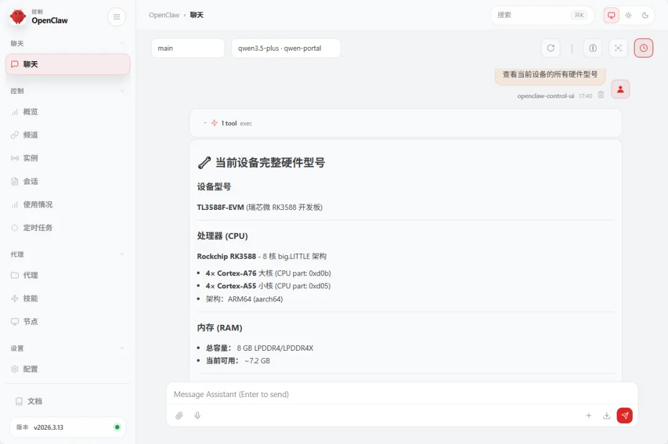The height and width of the screenshot is (444, 668).
Task: Click the OpenClaw red mascot logo
Action: pyautogui.click(x=18, y=17)
